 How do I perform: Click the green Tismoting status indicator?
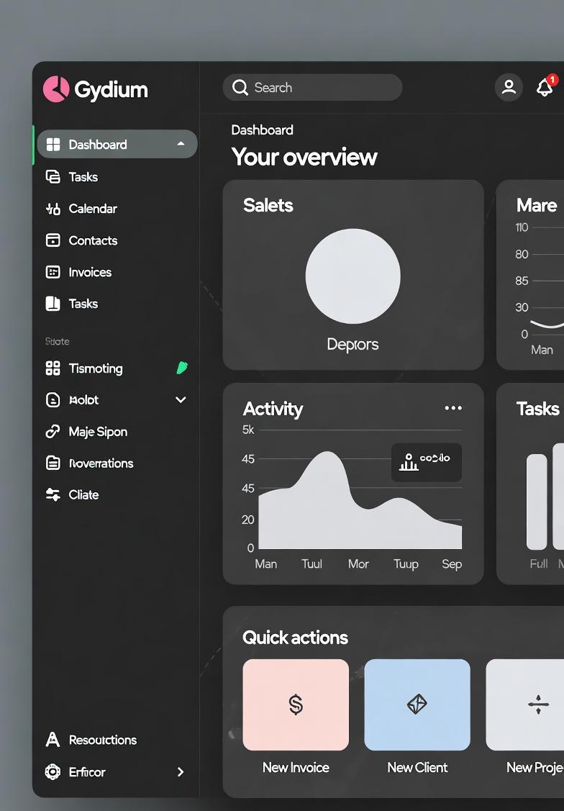click(182, 368)
